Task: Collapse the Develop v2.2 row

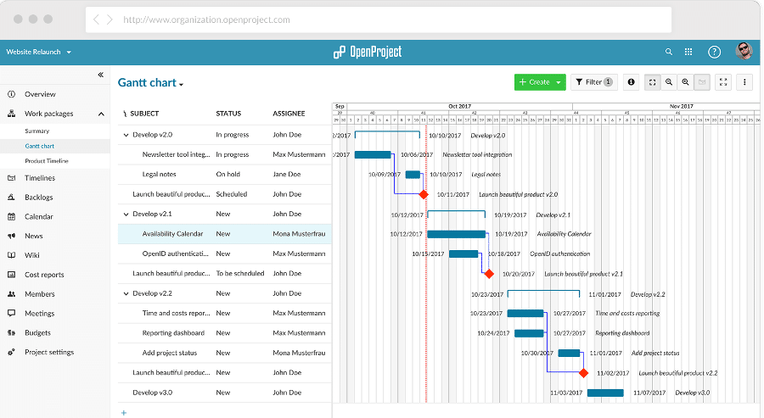Action: [126, 293]
